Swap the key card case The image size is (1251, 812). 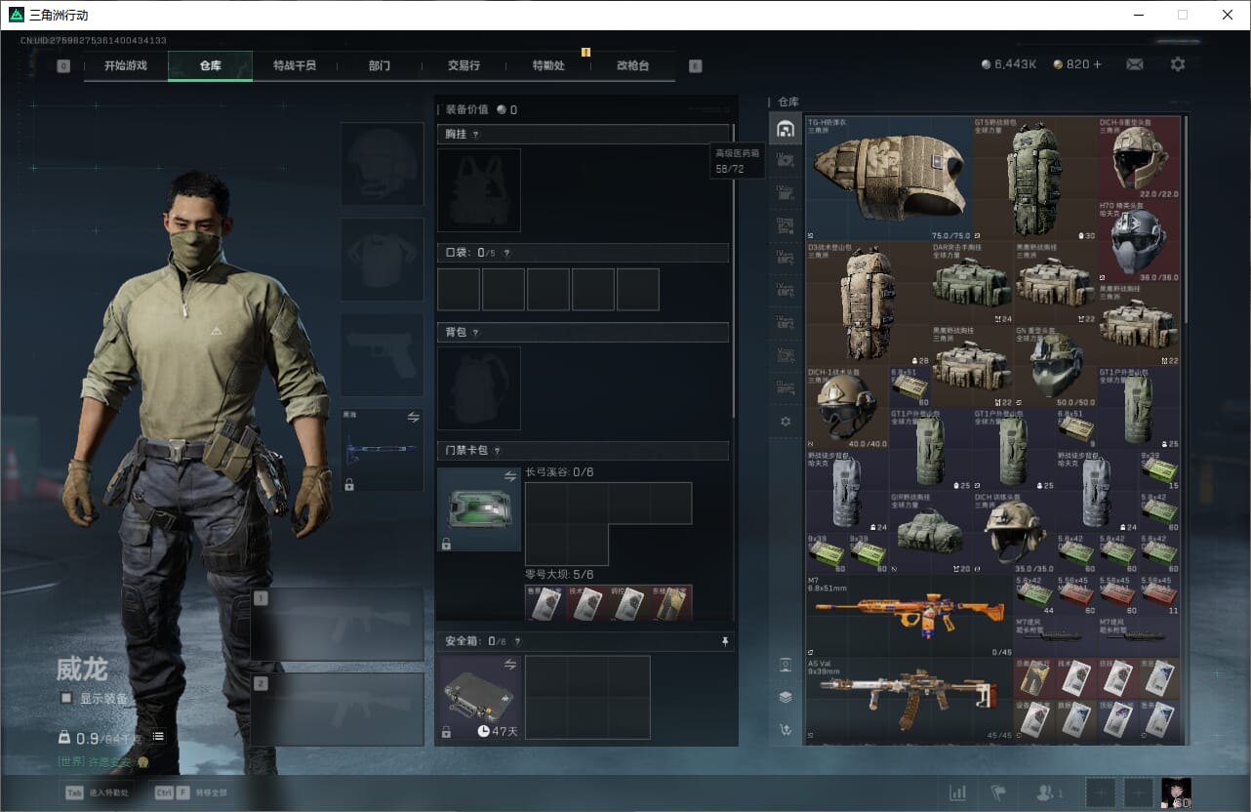tap(509, 476)
